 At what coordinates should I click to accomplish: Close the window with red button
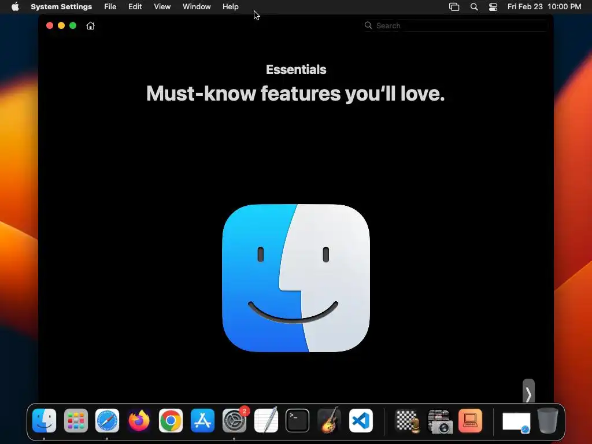(50, 25)
